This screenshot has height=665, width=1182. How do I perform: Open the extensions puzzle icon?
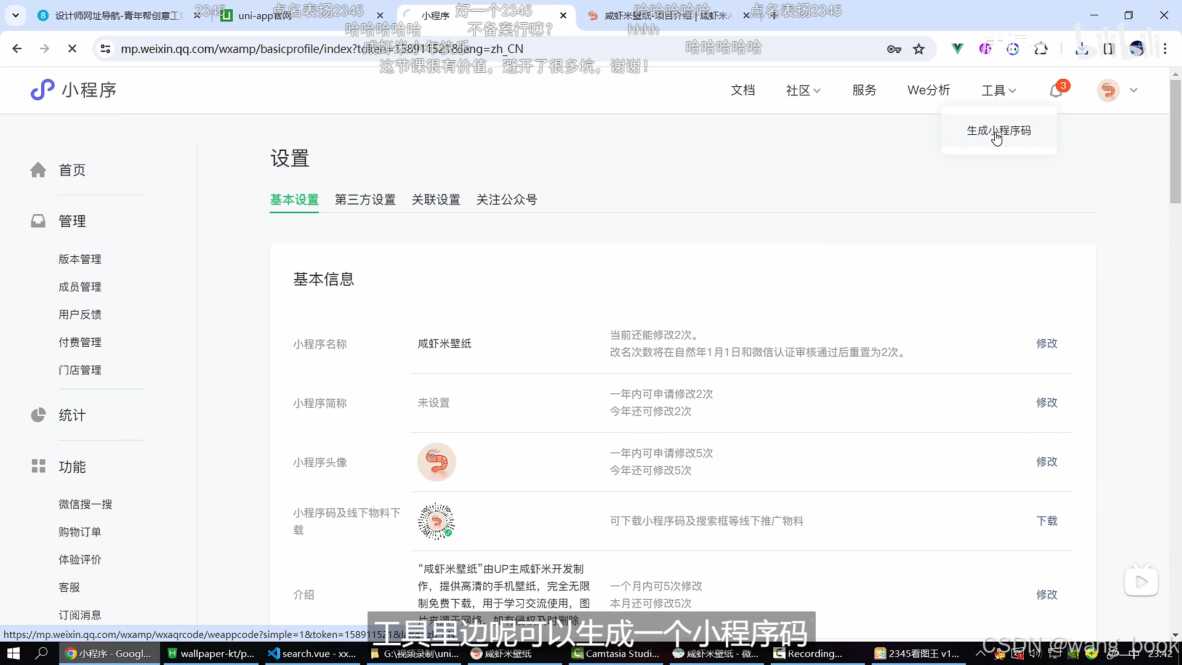click(1041, 49)
